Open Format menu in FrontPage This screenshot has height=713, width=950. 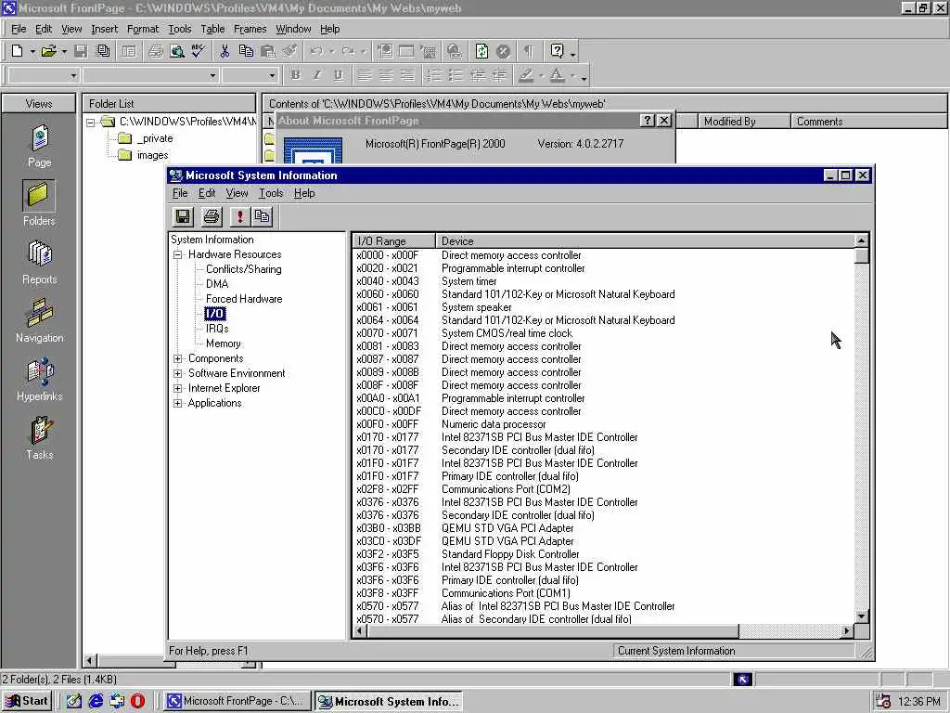point(142,29)
